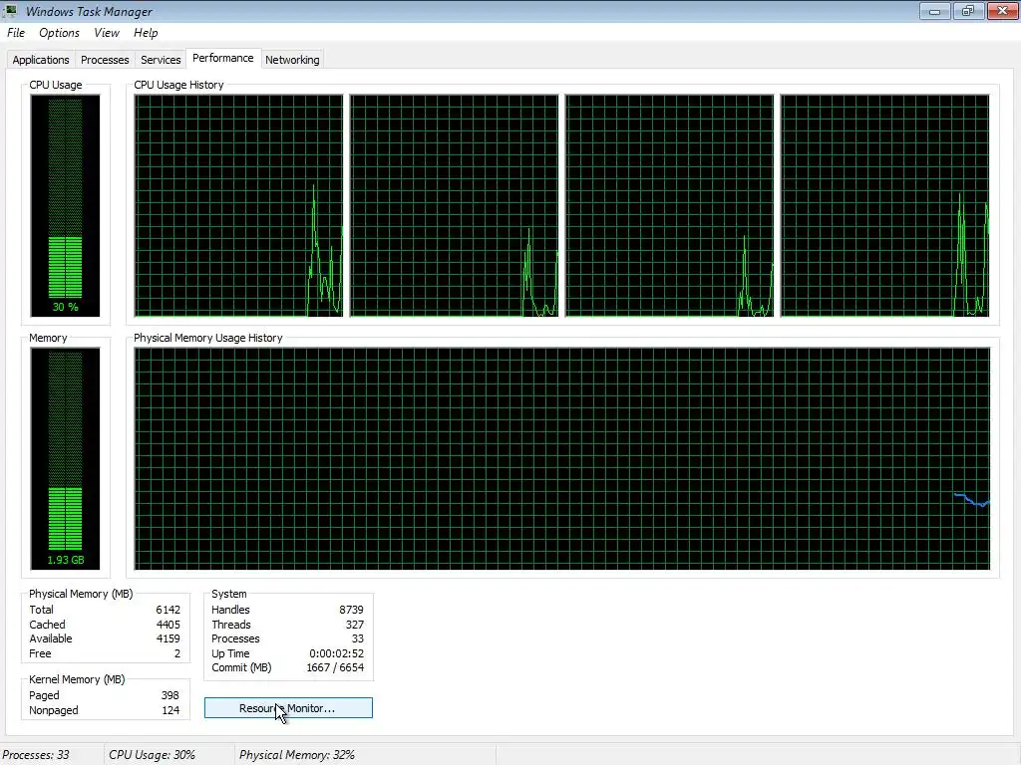The width and height of the screenshot is (1021, 765).
Task: Click the second CPU usage history graph
Action: pos(454,205)
